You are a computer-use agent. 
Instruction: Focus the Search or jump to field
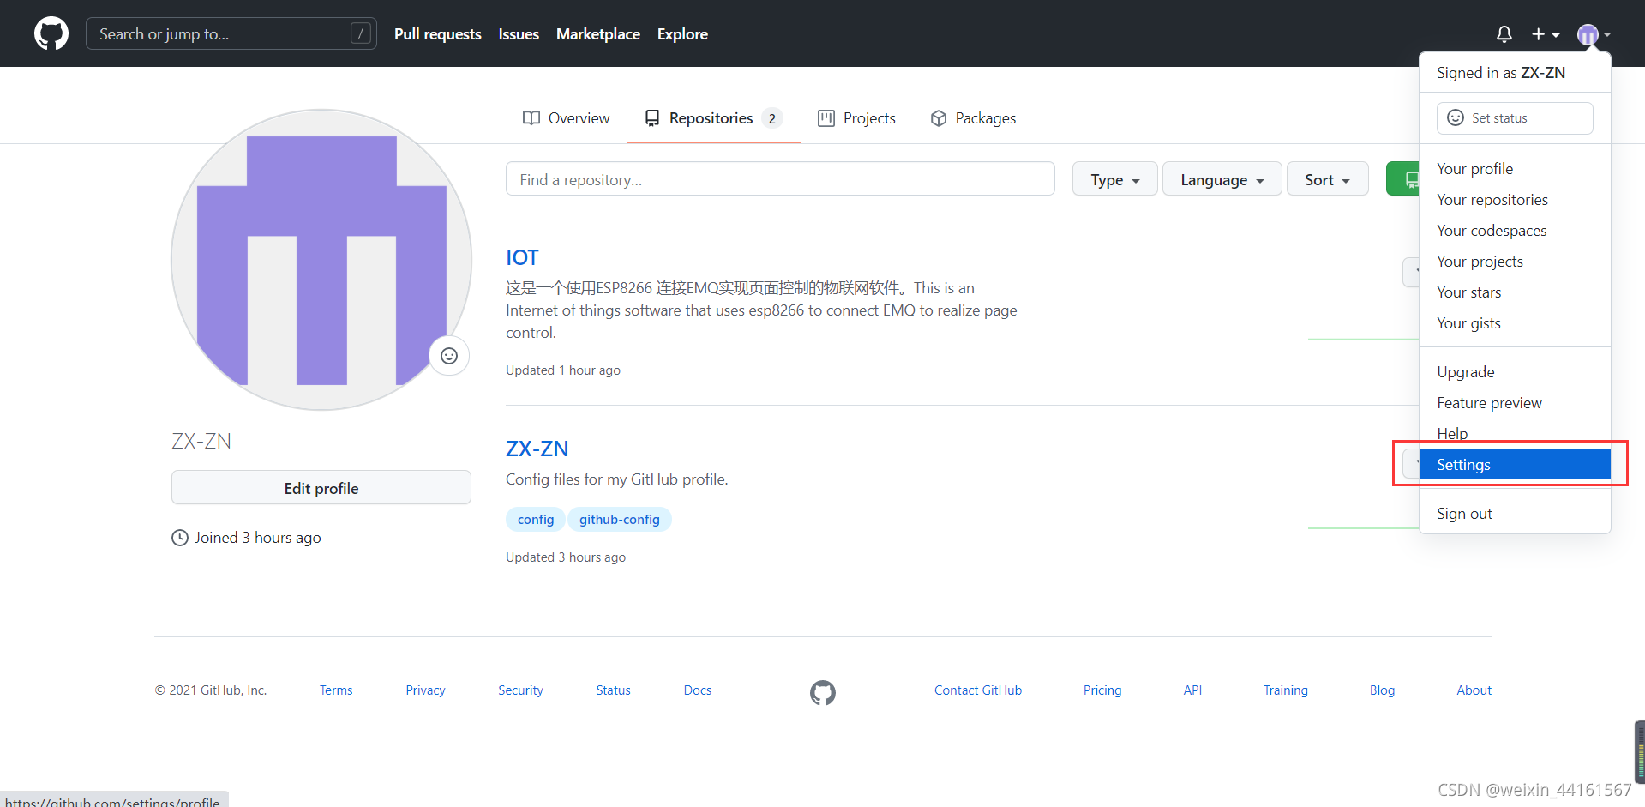[x=231, y=33]
